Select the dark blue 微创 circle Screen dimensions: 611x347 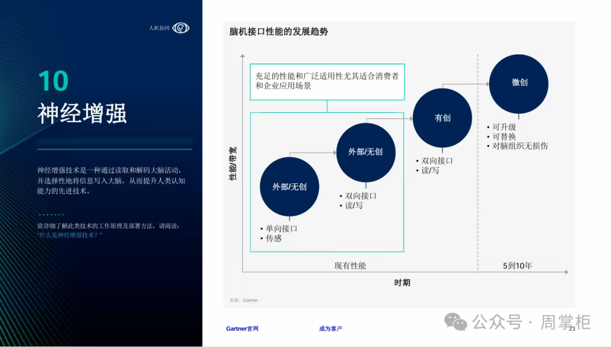tap(519, 83)
